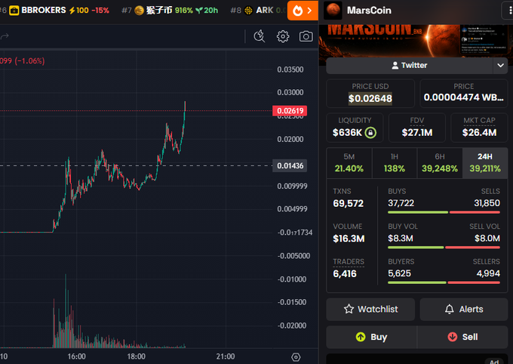Take a chart snapshot with camera icon
Image resolution: width=513 pixels, height=364 pixels.
tap(306, 36)
